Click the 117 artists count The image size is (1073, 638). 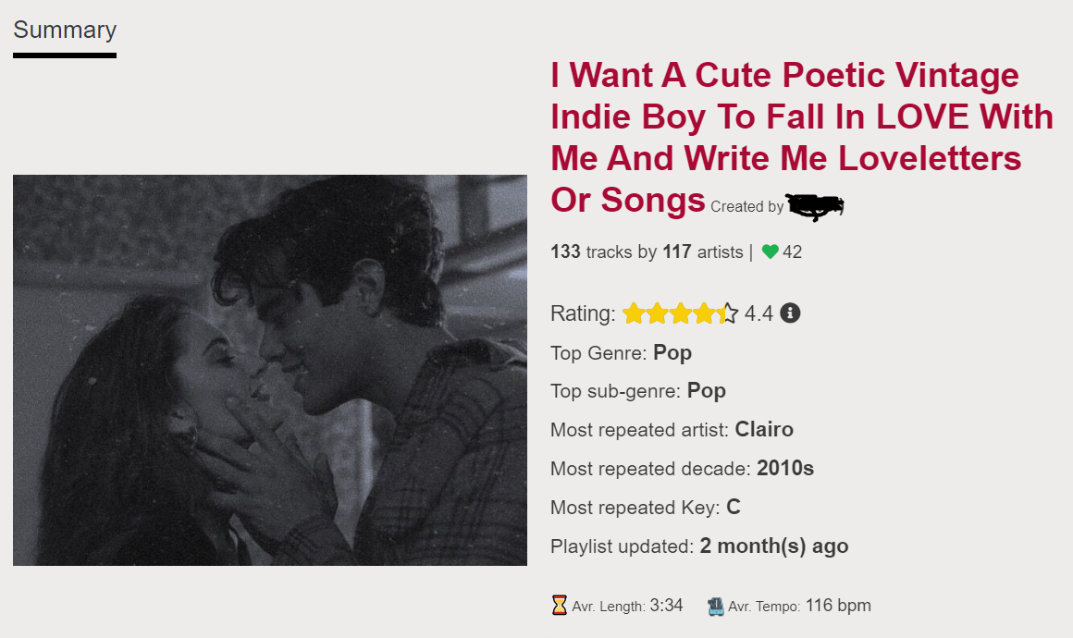coord(676,252)
